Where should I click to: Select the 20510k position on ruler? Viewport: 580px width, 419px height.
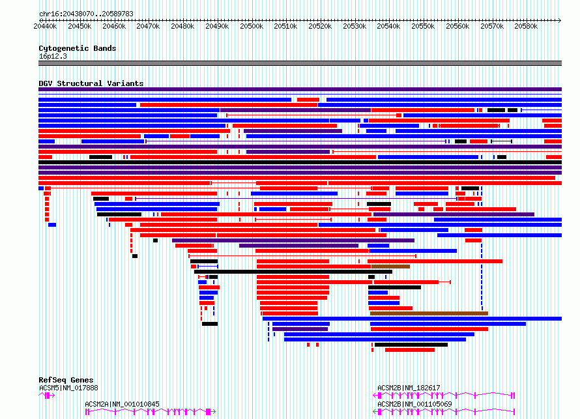click(285, 26)
